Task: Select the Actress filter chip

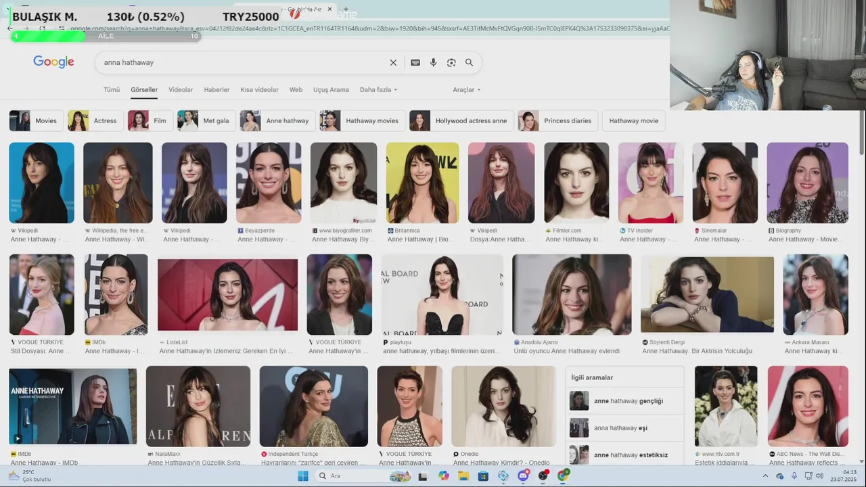Action: (95, 120)
